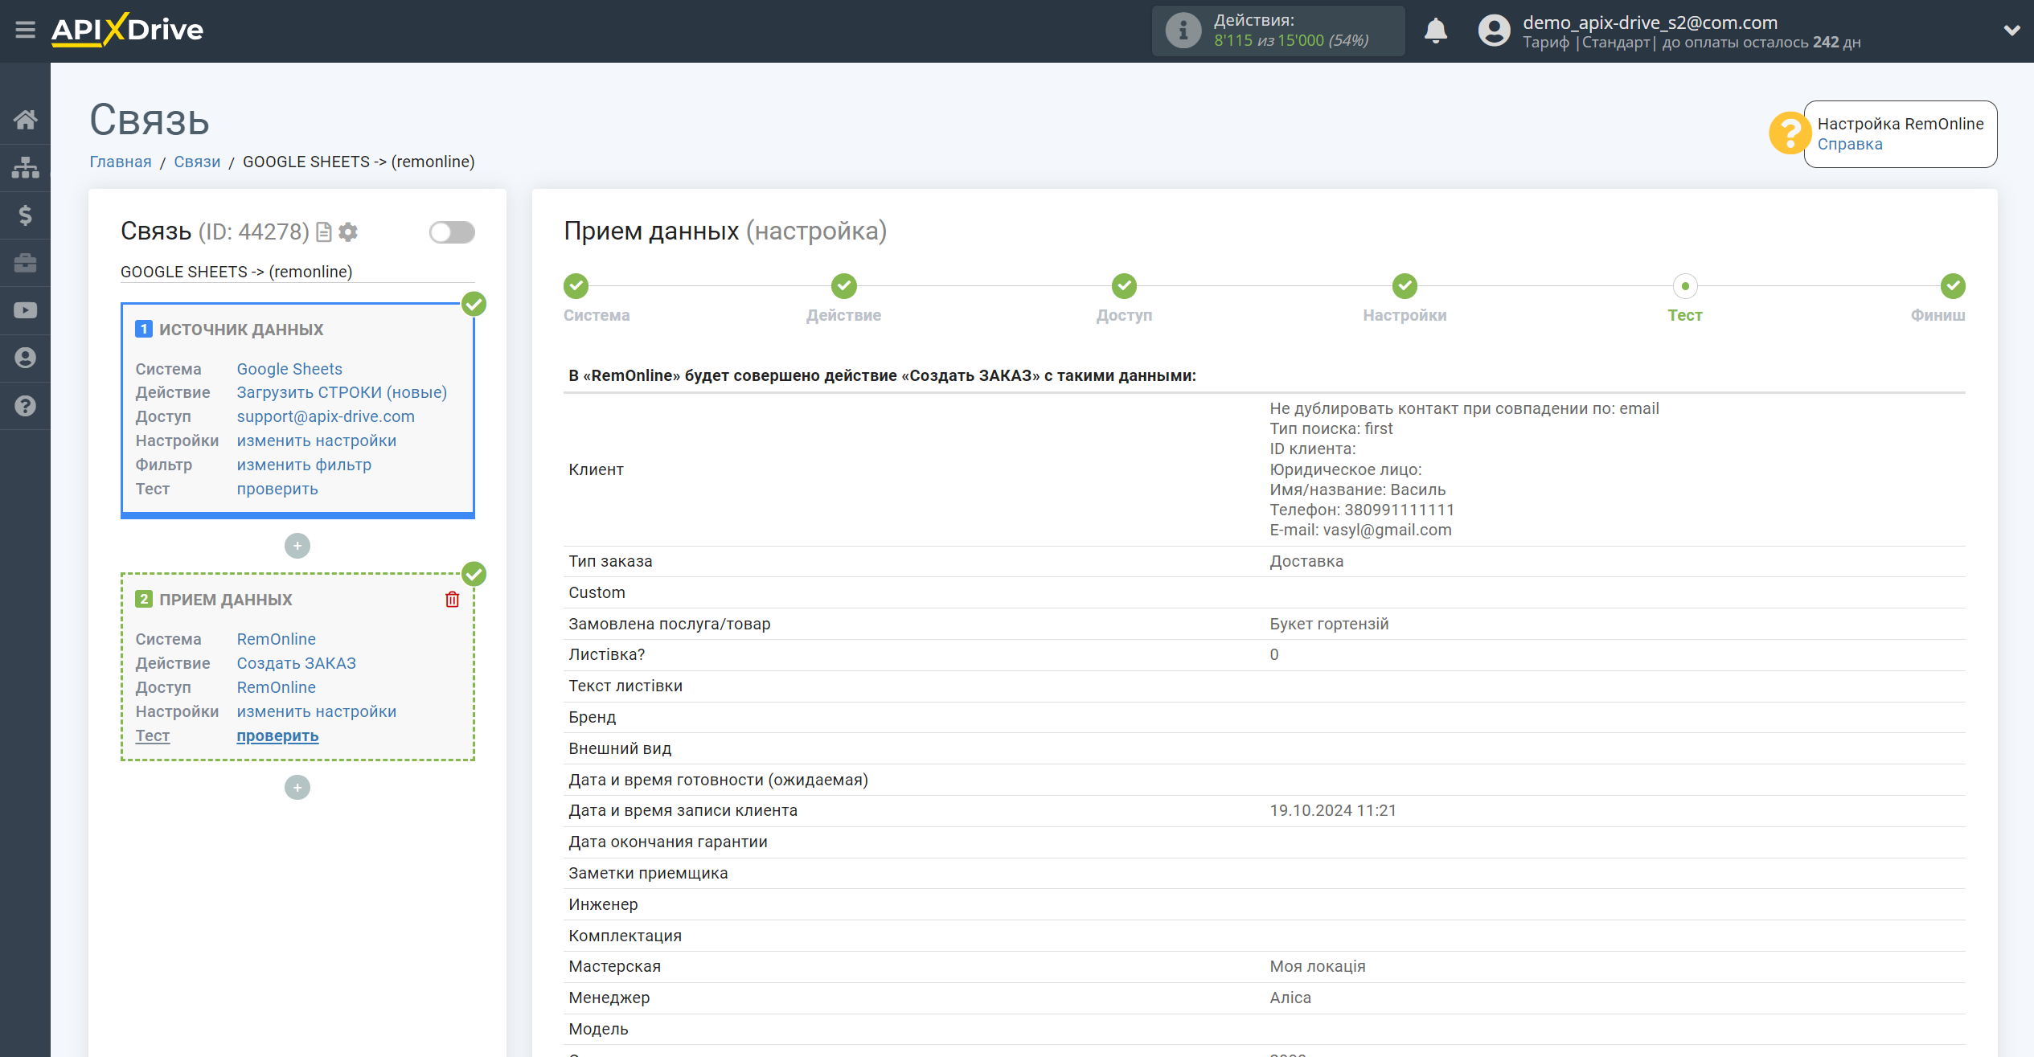Go to Главная breadcrumb

point(121,162)
